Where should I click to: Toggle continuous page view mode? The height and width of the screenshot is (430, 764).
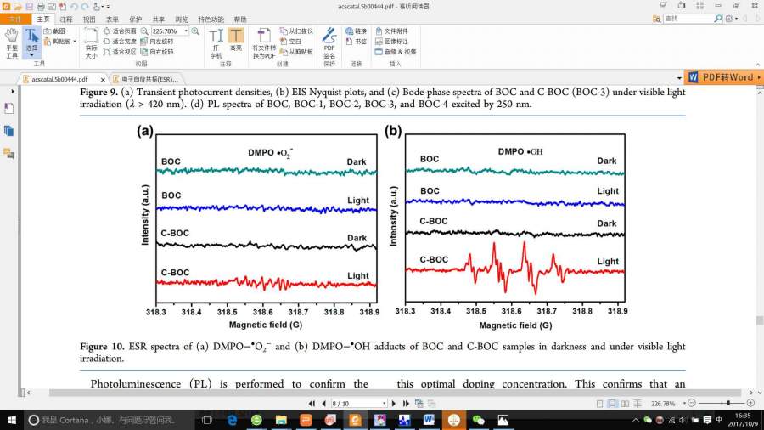pos(612,403)
